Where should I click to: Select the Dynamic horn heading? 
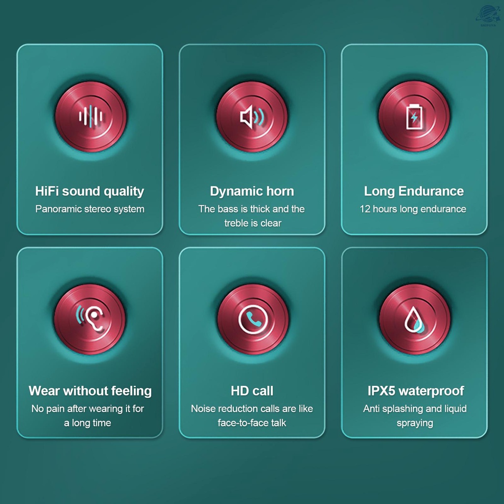click(x=252, y=191)
